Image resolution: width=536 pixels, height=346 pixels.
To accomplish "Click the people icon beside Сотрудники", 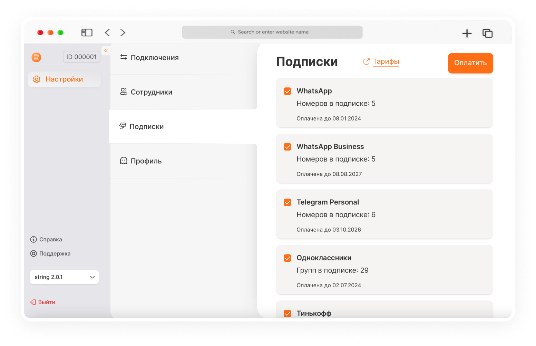I will coord(124,92).
